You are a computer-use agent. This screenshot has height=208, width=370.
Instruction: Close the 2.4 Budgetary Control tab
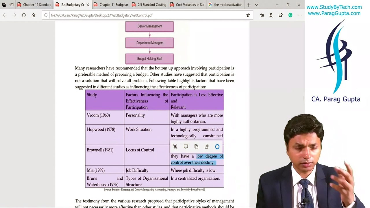click(88, 5)
